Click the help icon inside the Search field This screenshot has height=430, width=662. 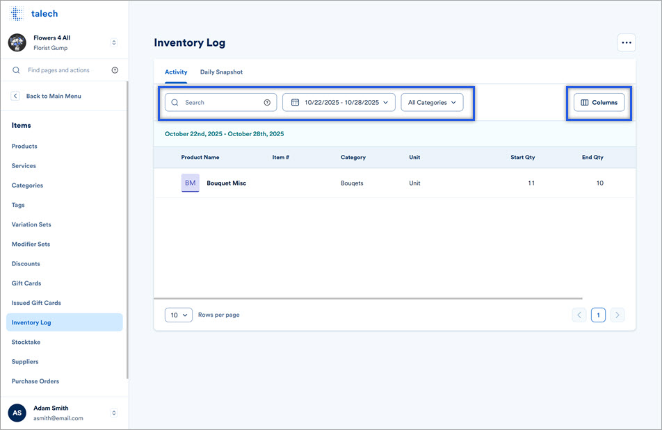(267, 102)
